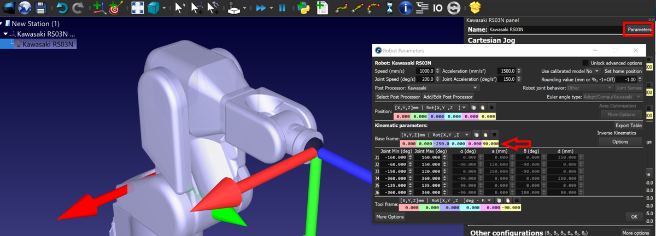Click the Parameters button in robot panel
The image size is (656, 236).
pos(639,29)
